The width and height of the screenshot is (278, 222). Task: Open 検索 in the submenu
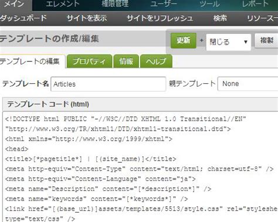220,18
